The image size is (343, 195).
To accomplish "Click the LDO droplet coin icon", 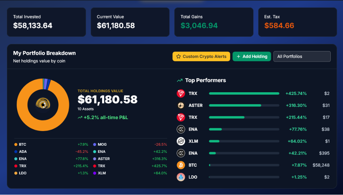I will [x=181, y=177].
